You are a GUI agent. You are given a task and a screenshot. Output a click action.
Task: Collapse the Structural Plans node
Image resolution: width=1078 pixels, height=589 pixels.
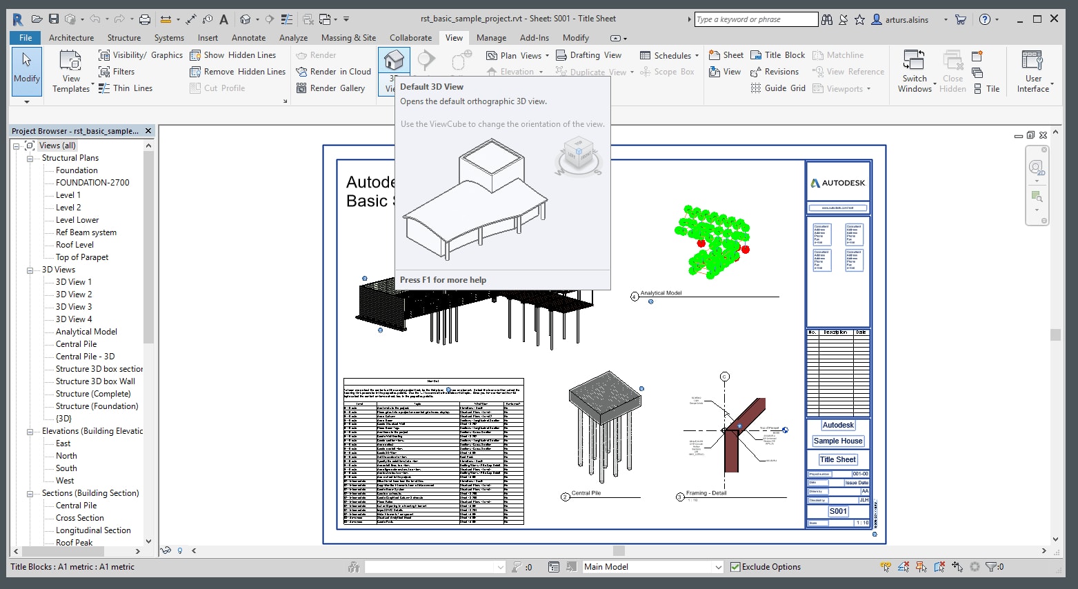pyautogui.click(x=30, y=158)
